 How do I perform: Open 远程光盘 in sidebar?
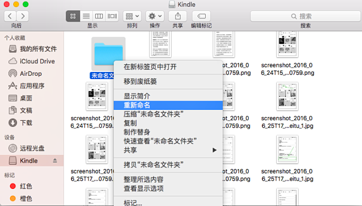pyautogui.click(x=32, y=148)
